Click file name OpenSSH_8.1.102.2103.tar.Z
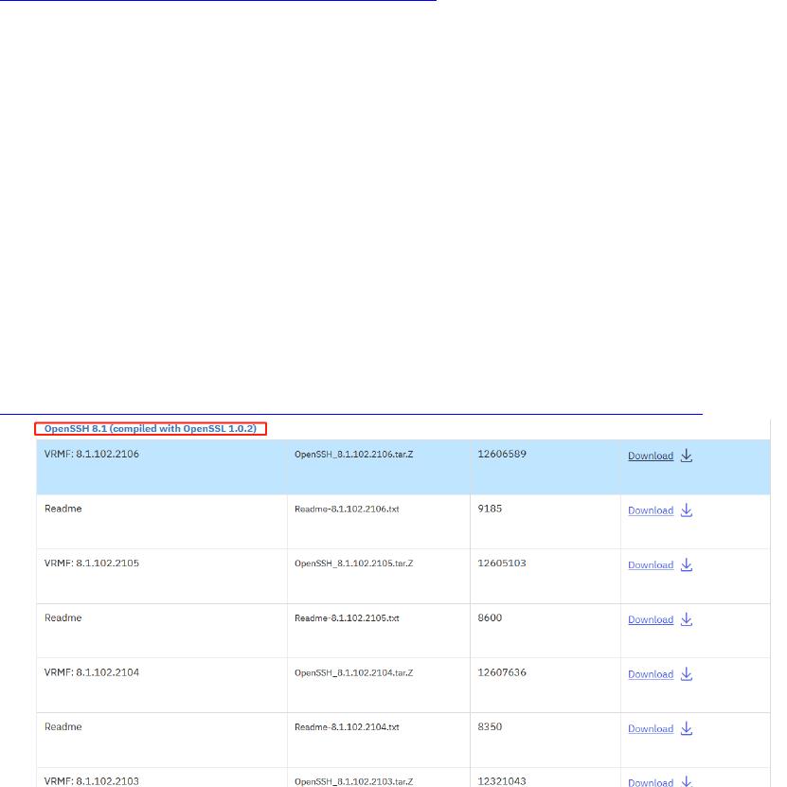This screenshot has width=787, height=787. [354, 781]
